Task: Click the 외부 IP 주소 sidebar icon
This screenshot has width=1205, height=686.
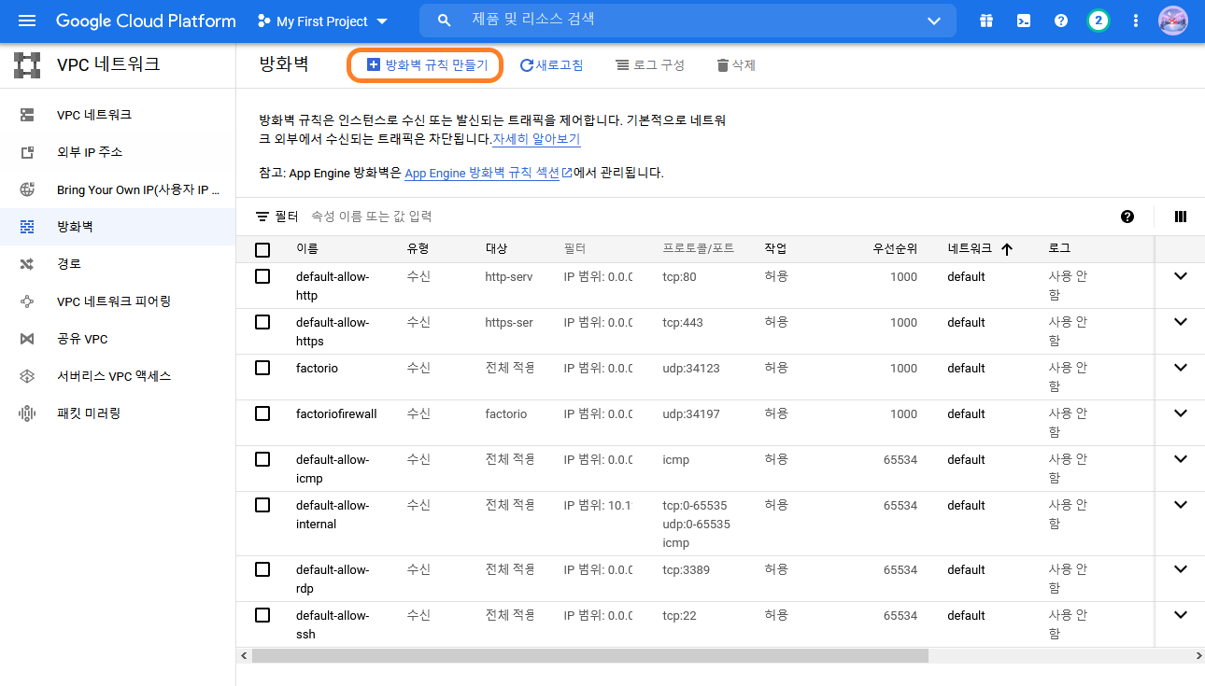Action: point(27,152)
